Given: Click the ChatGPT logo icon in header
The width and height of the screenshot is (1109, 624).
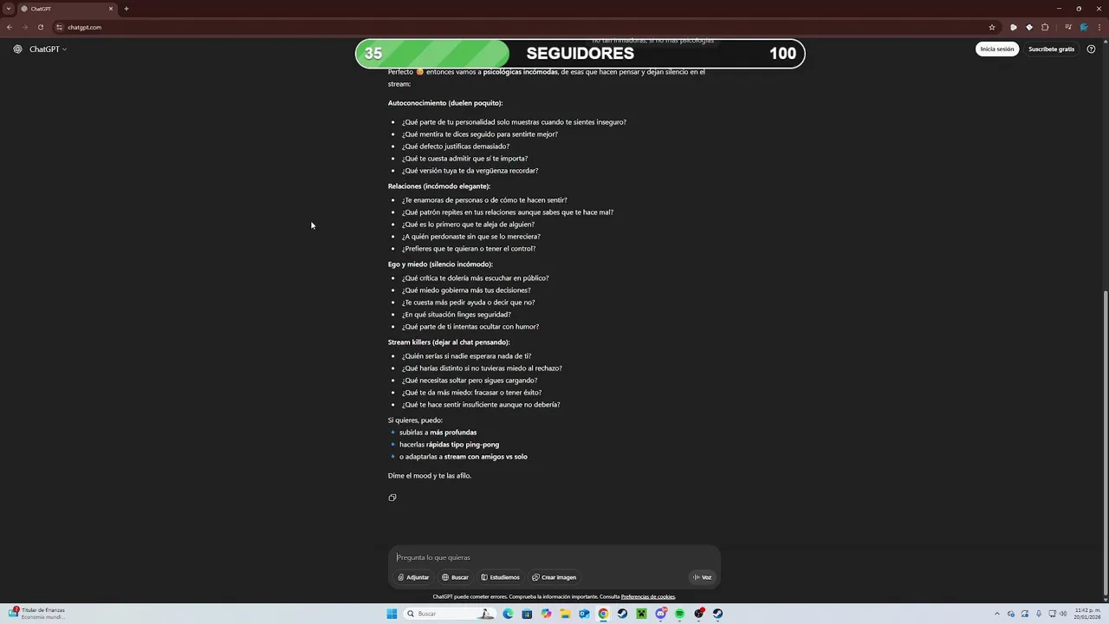Looking at the screenshot, I should (17, 49).
